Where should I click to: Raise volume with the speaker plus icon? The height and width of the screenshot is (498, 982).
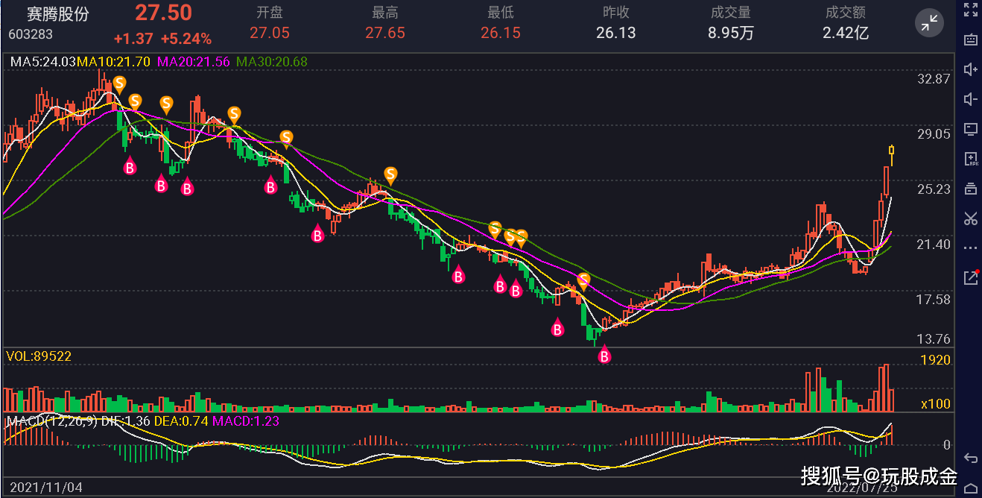(x=970, y=69)
